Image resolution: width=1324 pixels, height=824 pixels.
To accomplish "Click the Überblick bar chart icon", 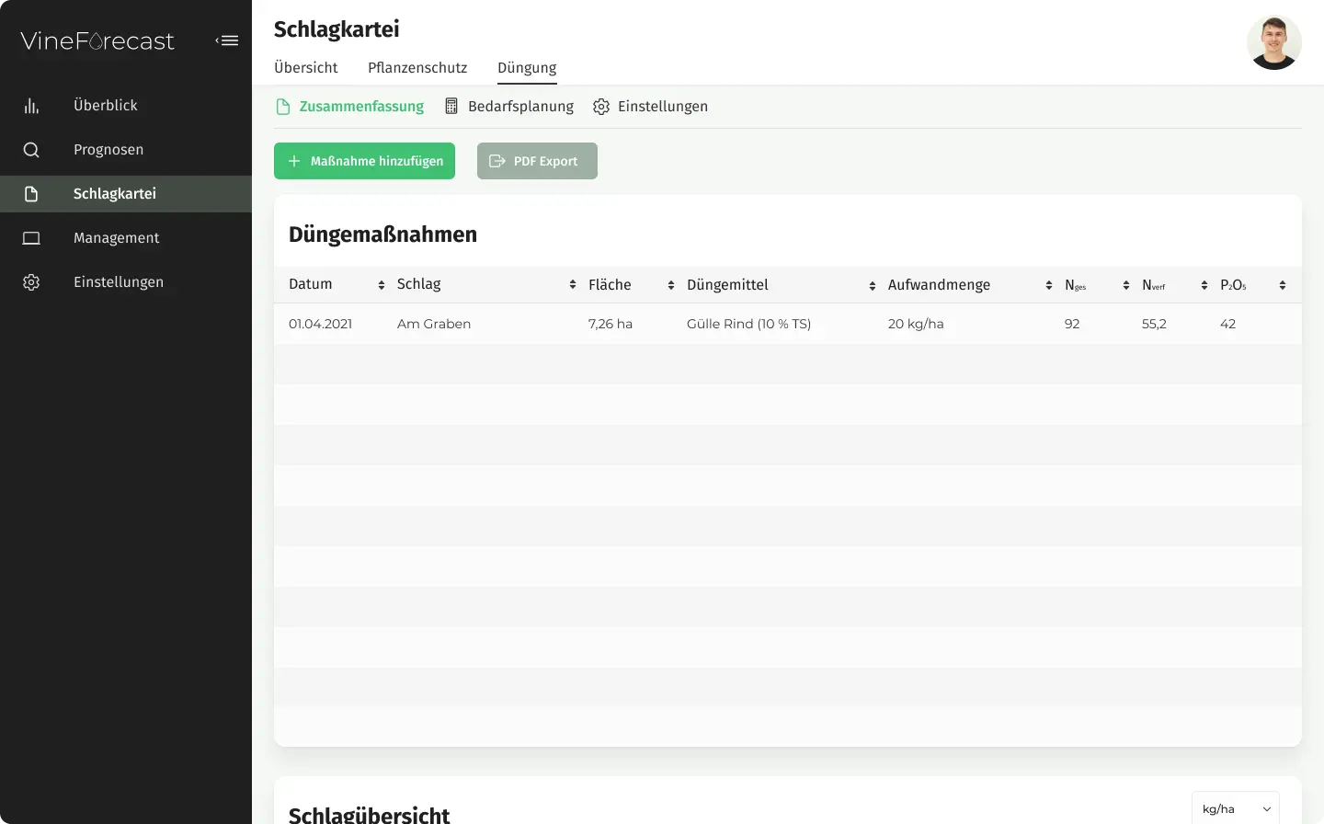I will coord(31,106).
